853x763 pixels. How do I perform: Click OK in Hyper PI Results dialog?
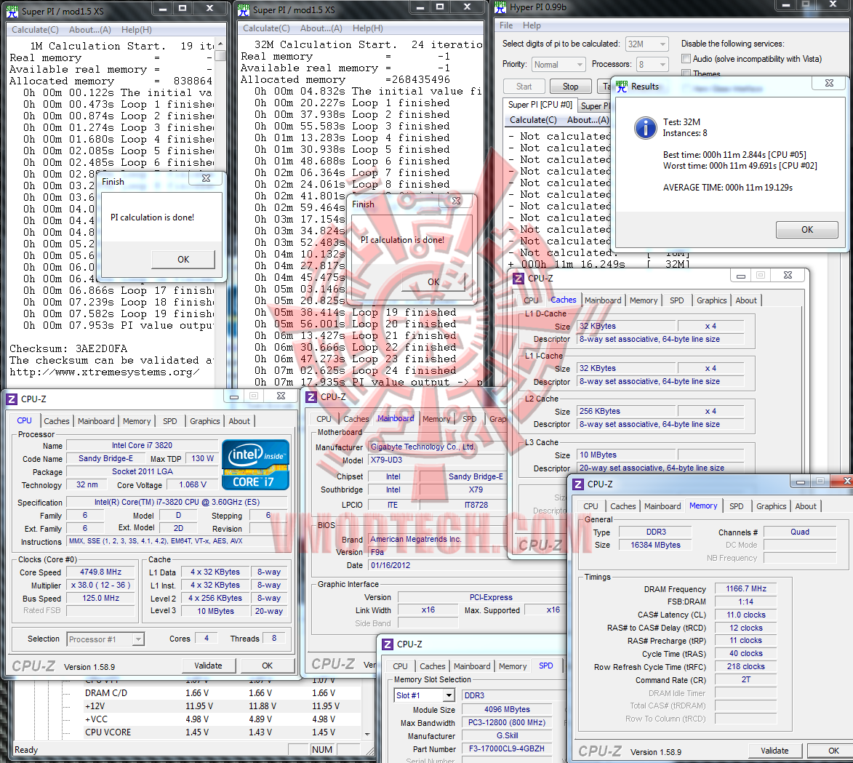coord(806,230)
